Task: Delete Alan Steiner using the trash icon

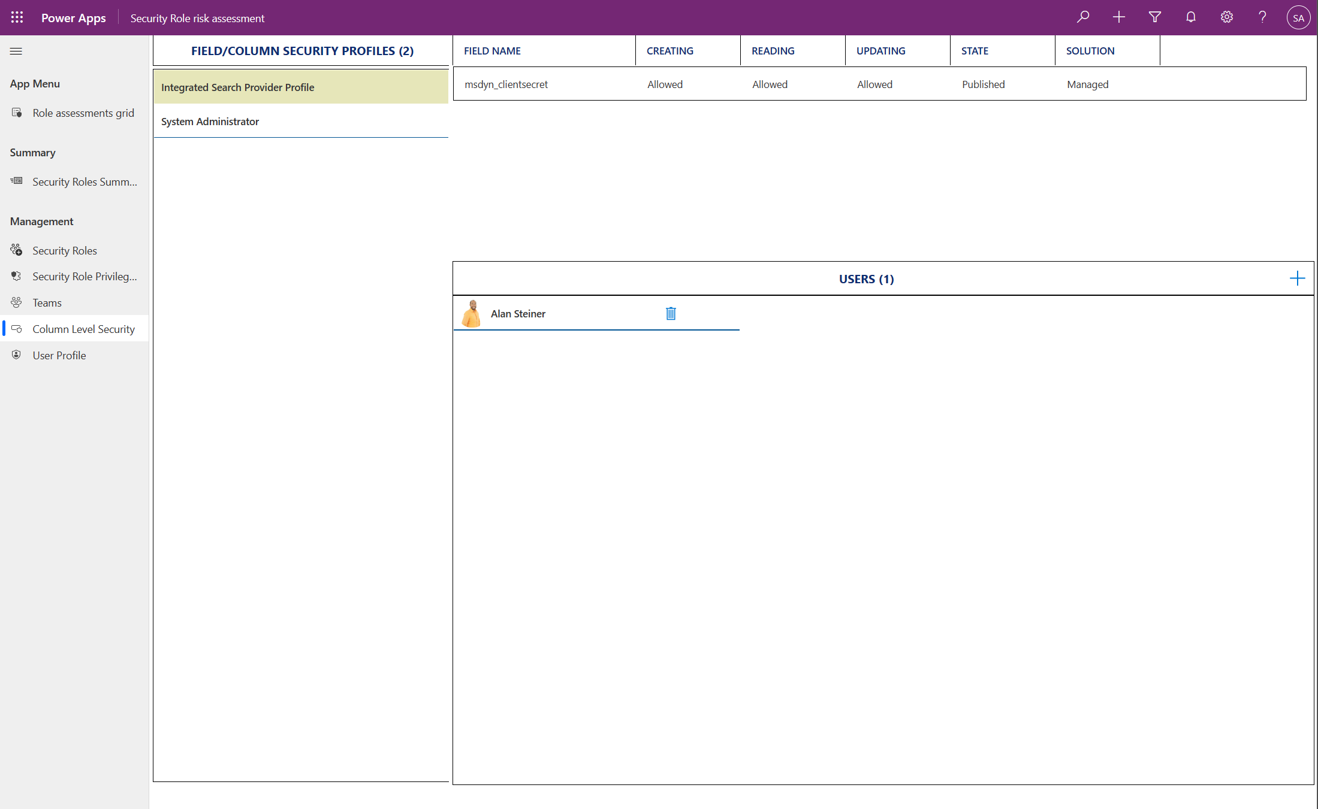Action: click(x=671, y=313)
